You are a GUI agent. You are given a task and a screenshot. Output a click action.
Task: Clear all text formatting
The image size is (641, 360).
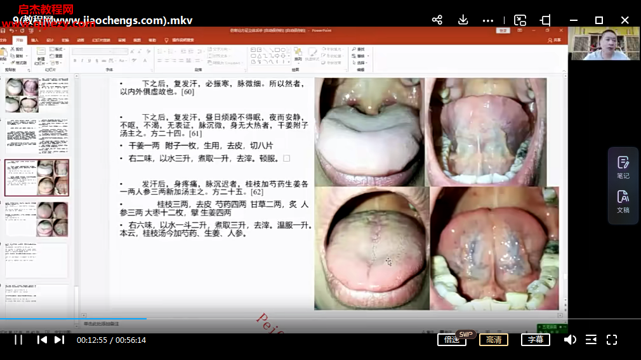pyautogui.click(x=148, y=51)
